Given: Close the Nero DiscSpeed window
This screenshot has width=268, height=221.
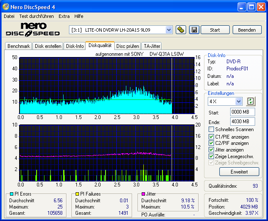Looking at the screenshot, I should pyautogui.click(x=261, y=7).
